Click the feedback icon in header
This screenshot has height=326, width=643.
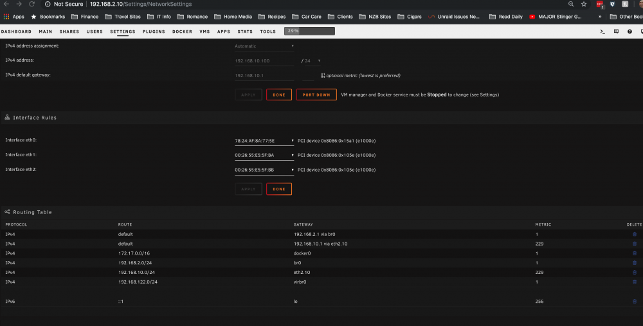click(x=616, y=31)
